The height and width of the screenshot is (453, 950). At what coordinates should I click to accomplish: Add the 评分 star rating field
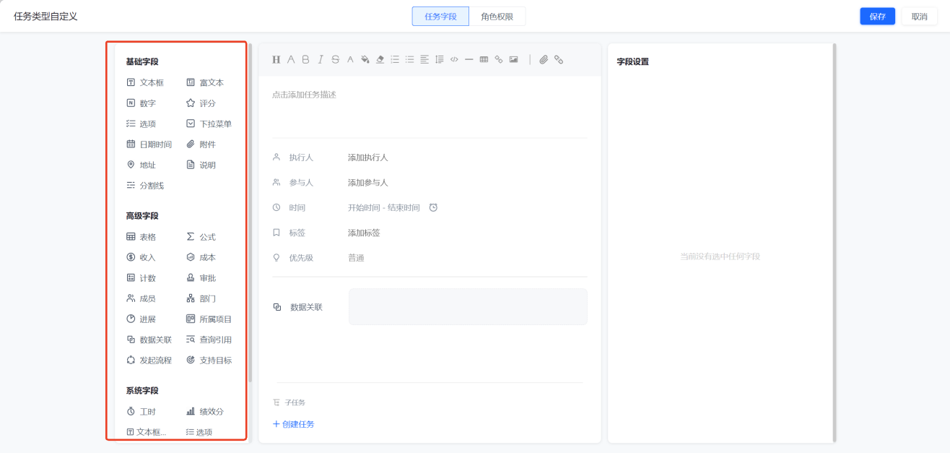(x=201, y=103)
